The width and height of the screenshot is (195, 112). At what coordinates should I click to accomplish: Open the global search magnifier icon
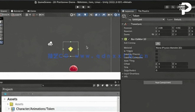tap(173, 7)
